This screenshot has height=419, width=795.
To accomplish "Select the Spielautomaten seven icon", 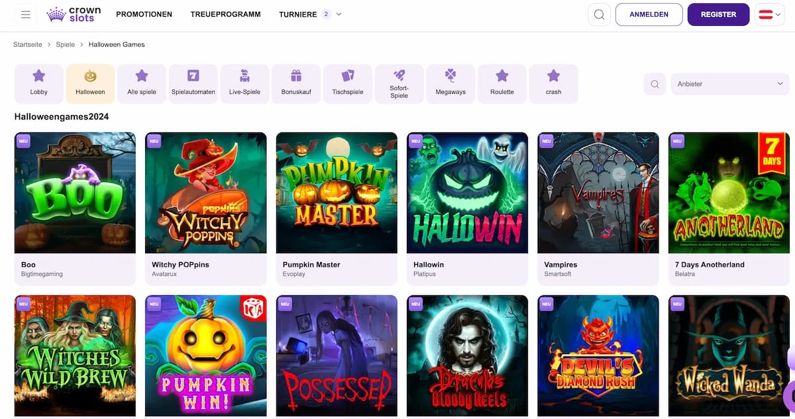I will (x=193, y=75).
